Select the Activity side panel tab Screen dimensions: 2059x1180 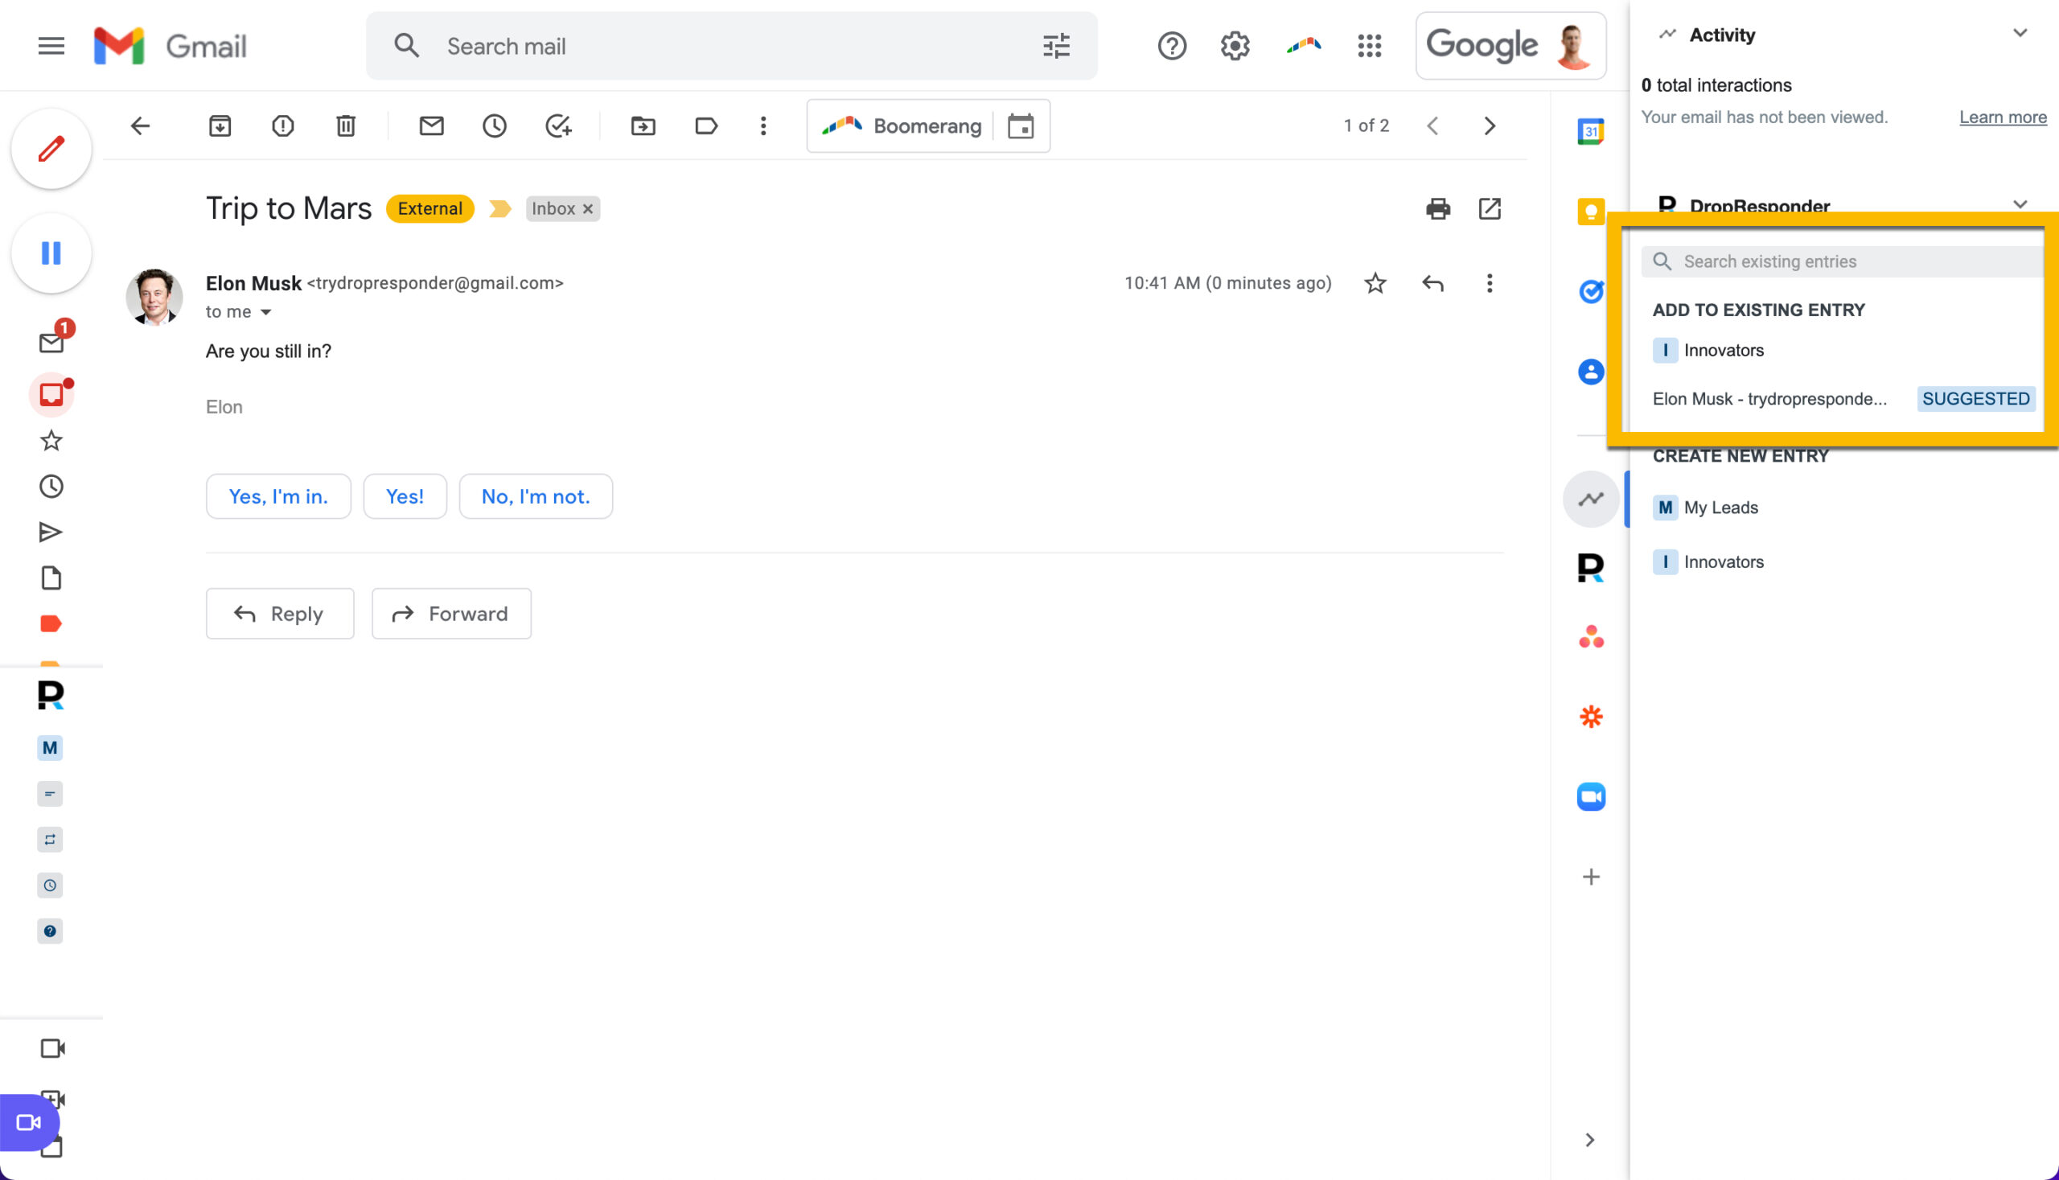pos(1591,500)
